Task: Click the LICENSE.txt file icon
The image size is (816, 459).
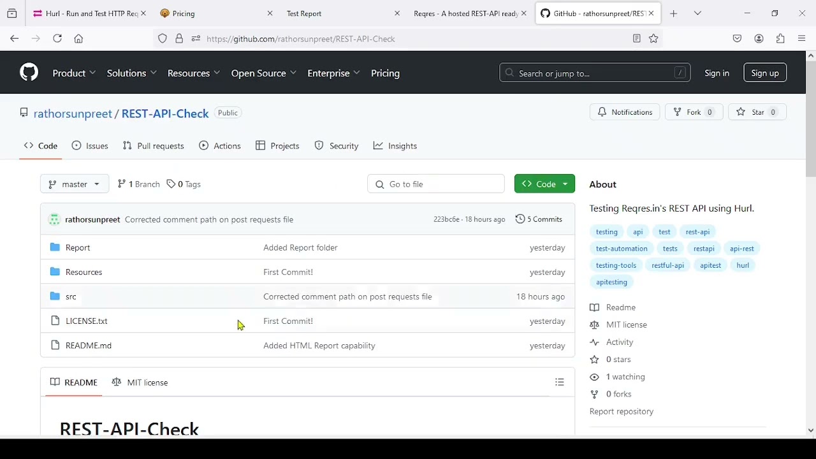Action: click(x=55, y=321)
